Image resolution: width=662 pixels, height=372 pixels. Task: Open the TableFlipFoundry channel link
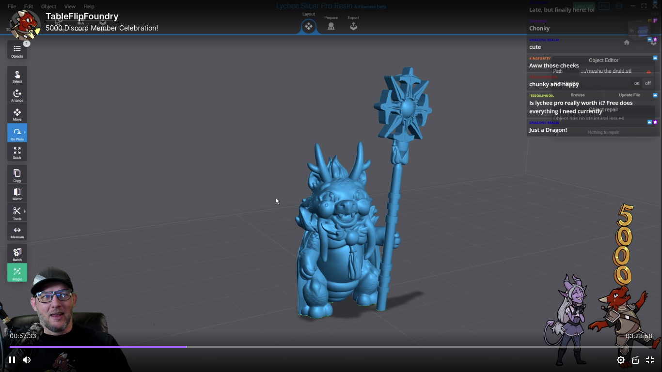point(82,16)
